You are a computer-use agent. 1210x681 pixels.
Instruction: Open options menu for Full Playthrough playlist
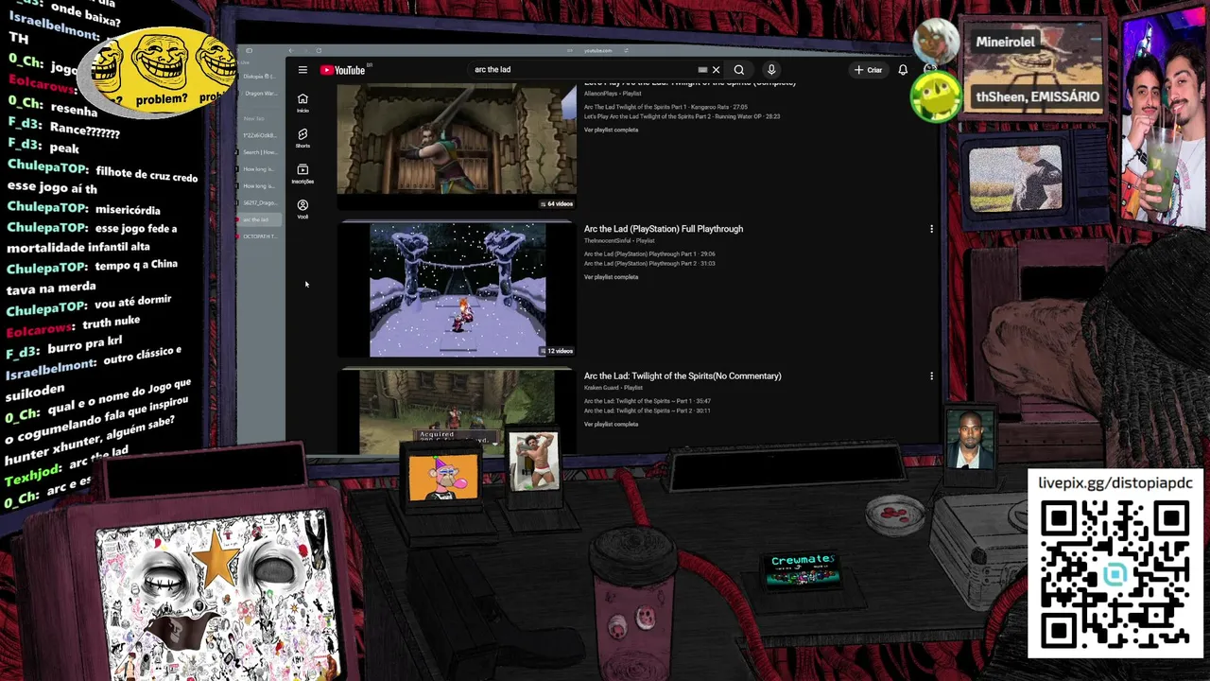(x=931, y=229)
